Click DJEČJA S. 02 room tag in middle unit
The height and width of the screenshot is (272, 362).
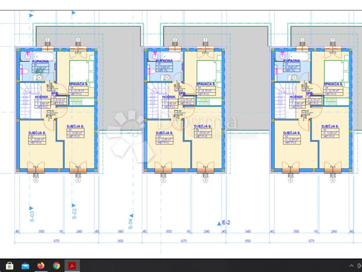(164, 133)
